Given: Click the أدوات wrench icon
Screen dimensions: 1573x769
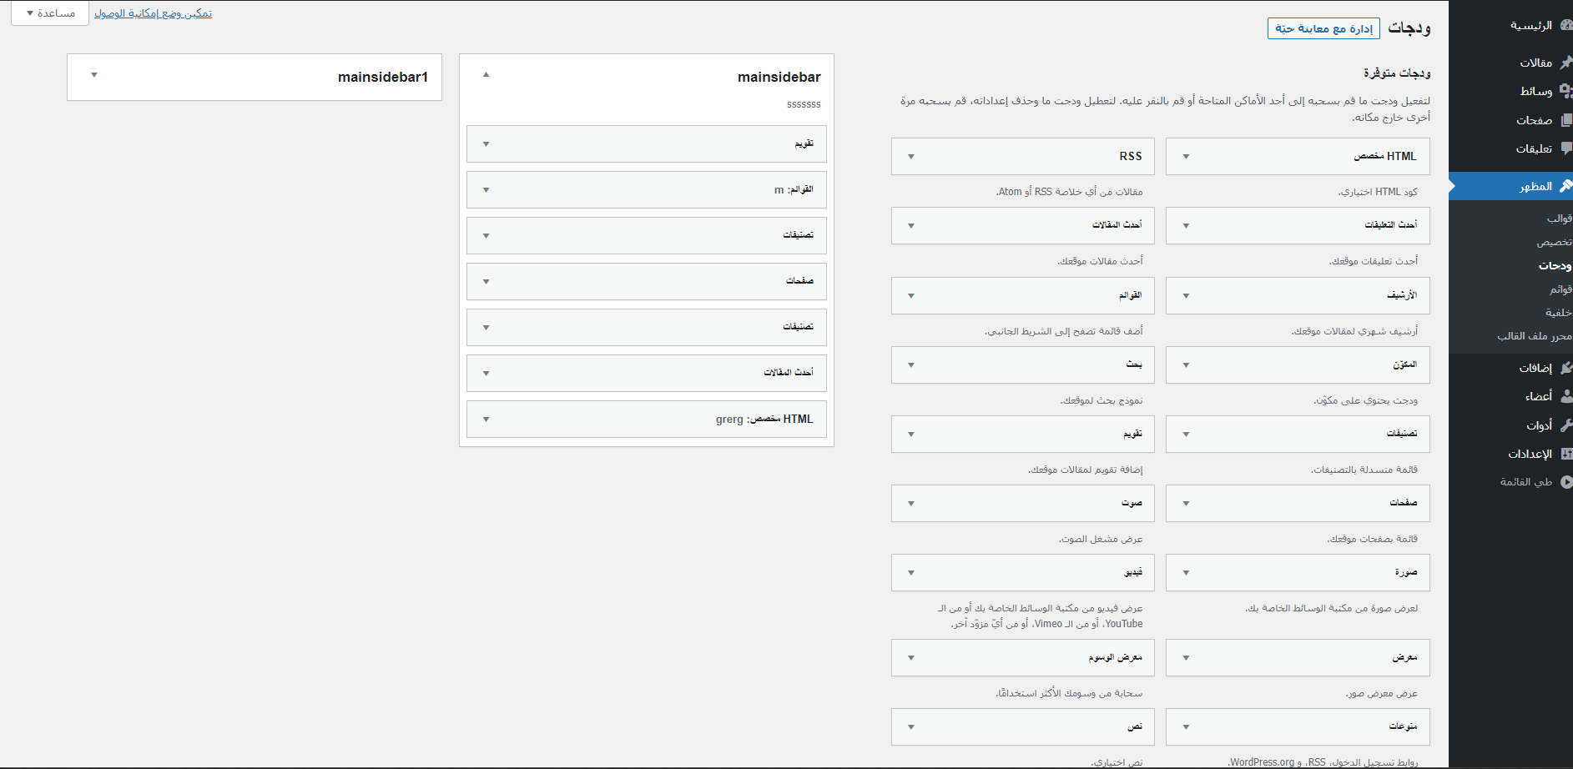Looking at the screenshot, I should [1566, 425].
